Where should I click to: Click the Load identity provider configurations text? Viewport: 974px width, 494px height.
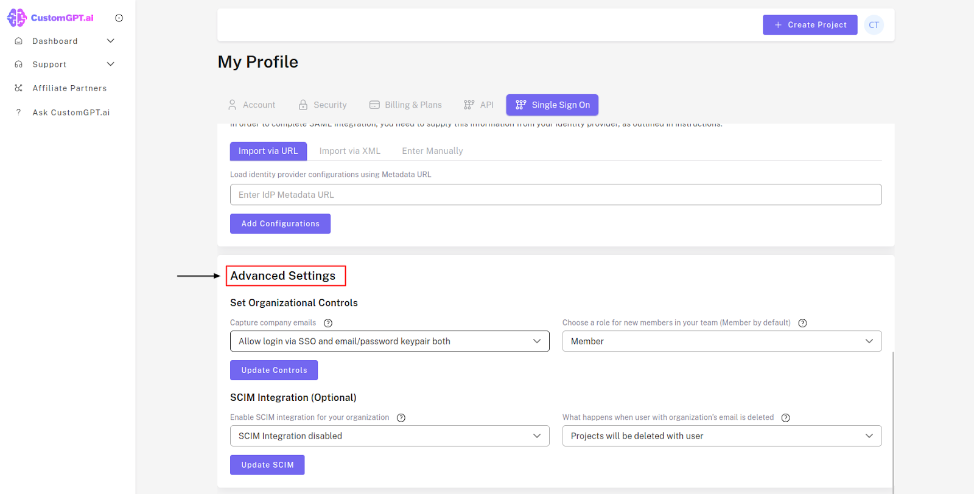click(x=331, y=175)
